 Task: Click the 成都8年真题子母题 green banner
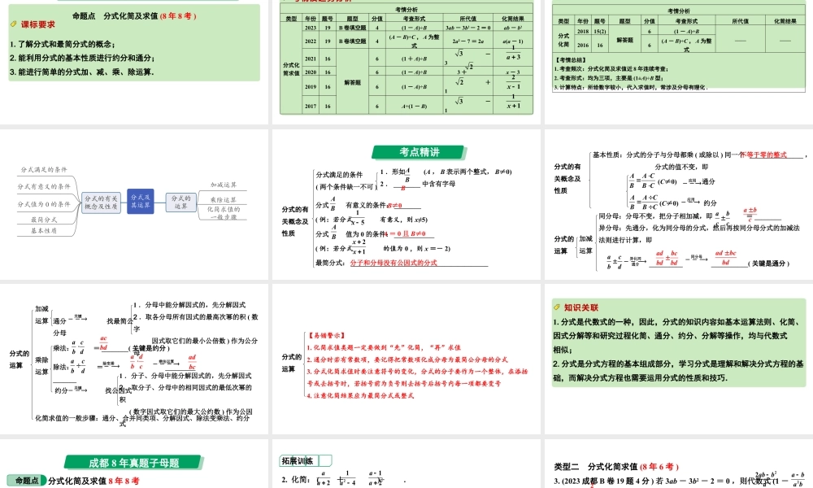coord(134,463)
